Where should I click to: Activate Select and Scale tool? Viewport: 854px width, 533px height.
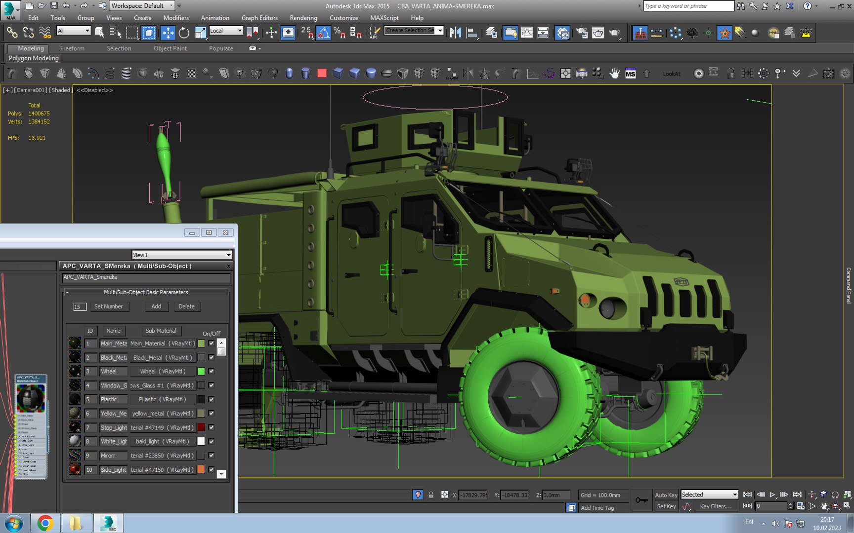[x=200, y=33]
